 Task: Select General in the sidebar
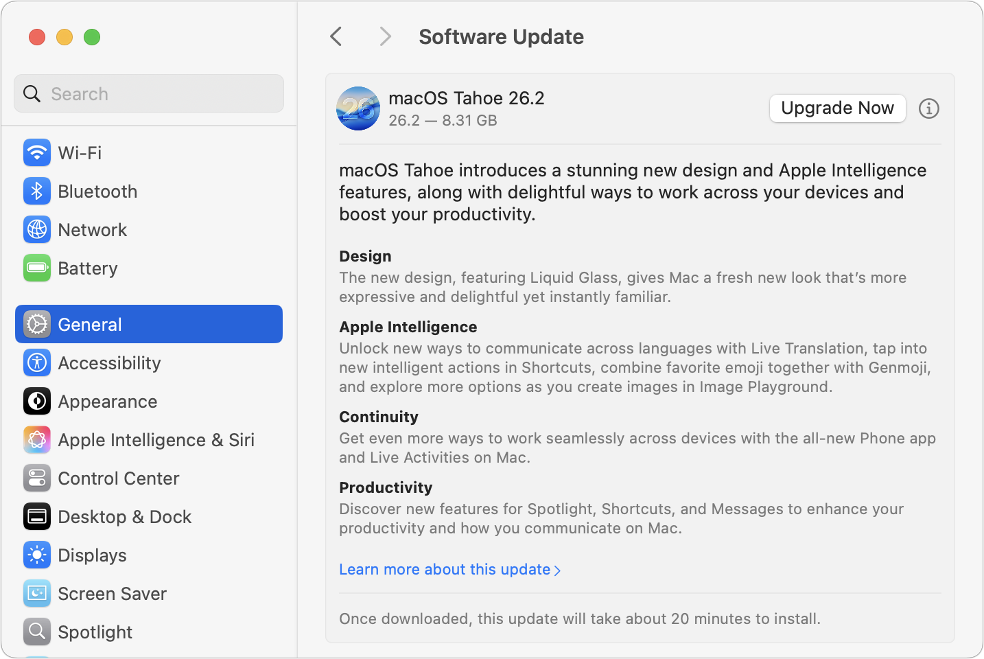click(x=149, y=324)
